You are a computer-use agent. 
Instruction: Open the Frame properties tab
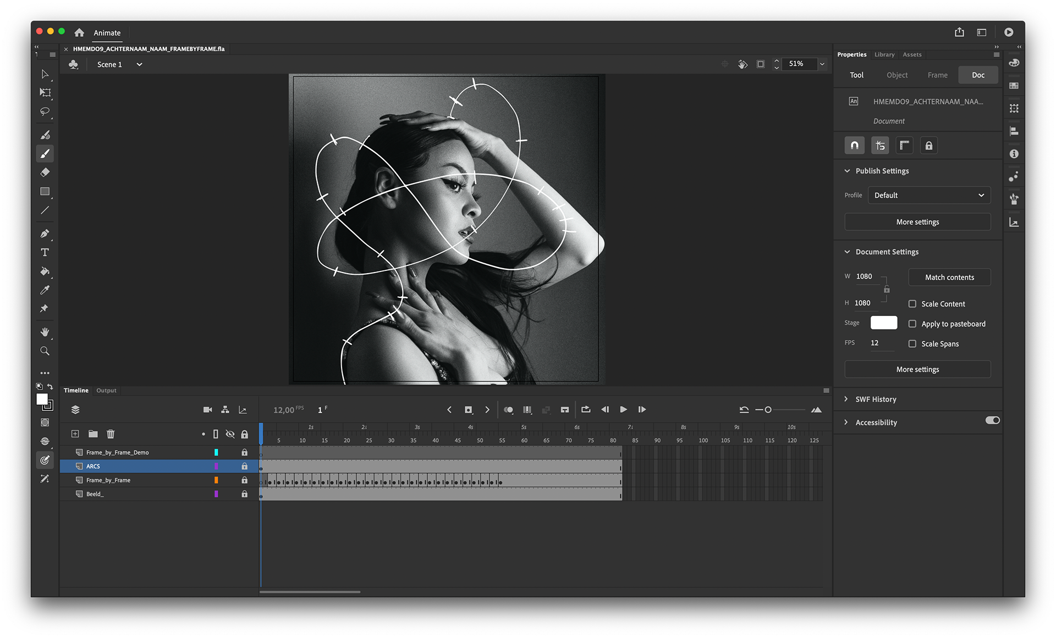[937, 75]
